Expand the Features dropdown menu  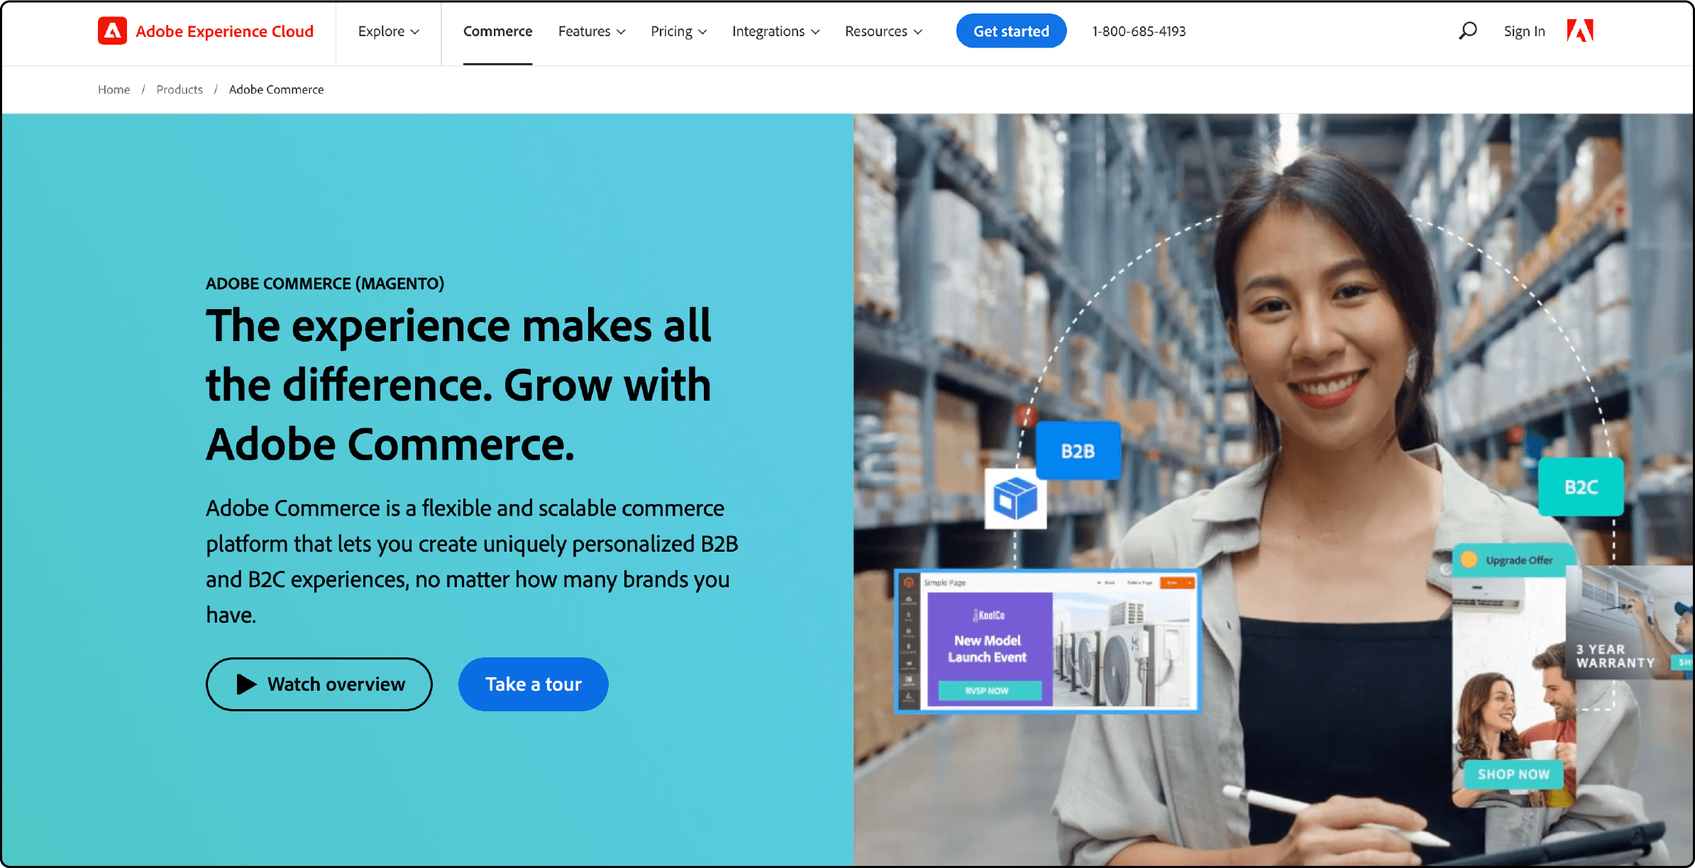click(591, 31)
